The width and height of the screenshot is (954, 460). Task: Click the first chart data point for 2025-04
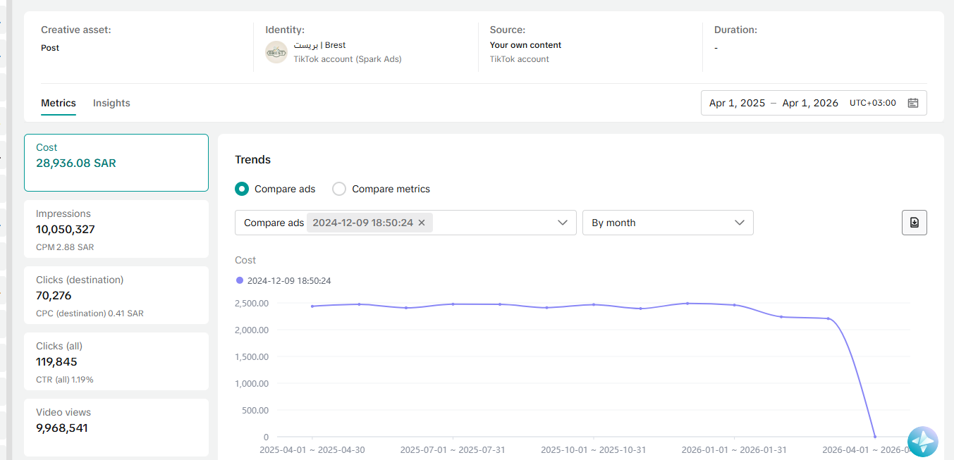(x=312, y=306)
